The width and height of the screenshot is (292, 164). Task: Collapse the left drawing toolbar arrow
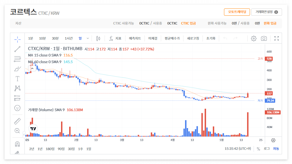pos(24,134)
